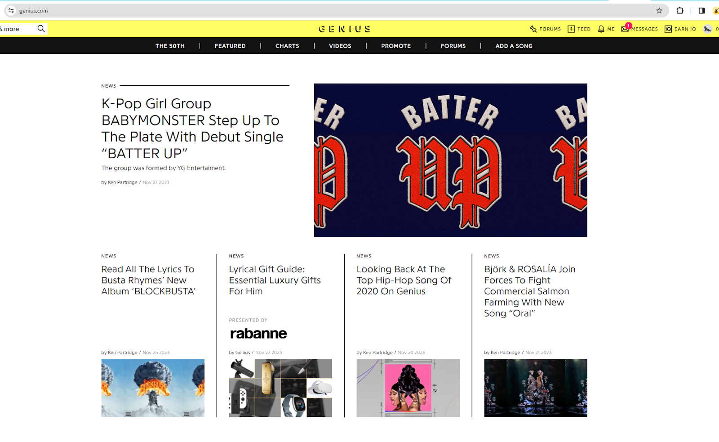
Task: Open BABYMONSTER Batter Up headline article
Action: [192, 128]
